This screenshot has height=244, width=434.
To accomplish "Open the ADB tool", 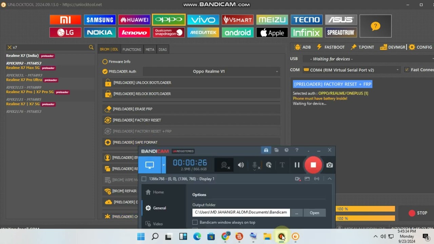I will pyautogui.click(x=302, y=47).
